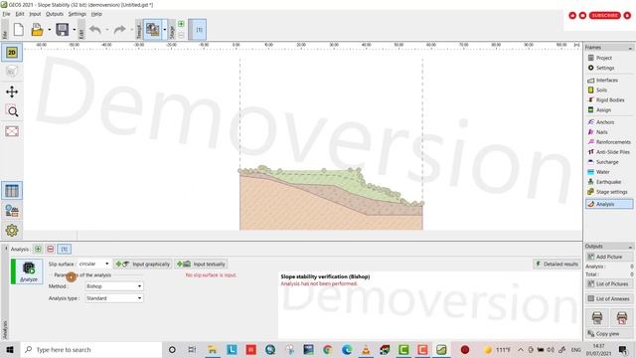Expand the open file dropdown arrow
The height and width of the screenshot is (358, 636).
(x=49, y=30)
